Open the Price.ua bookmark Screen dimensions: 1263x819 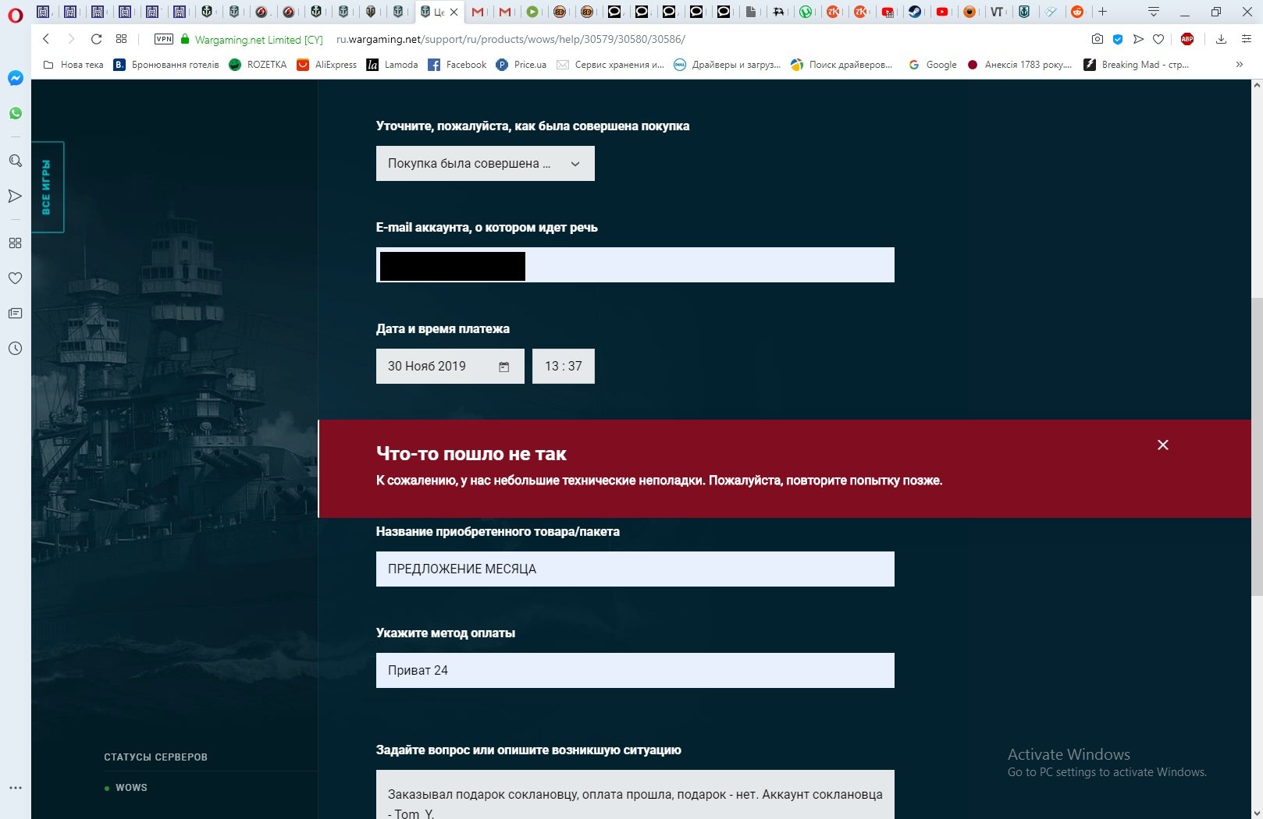click(x=521, y=65)
